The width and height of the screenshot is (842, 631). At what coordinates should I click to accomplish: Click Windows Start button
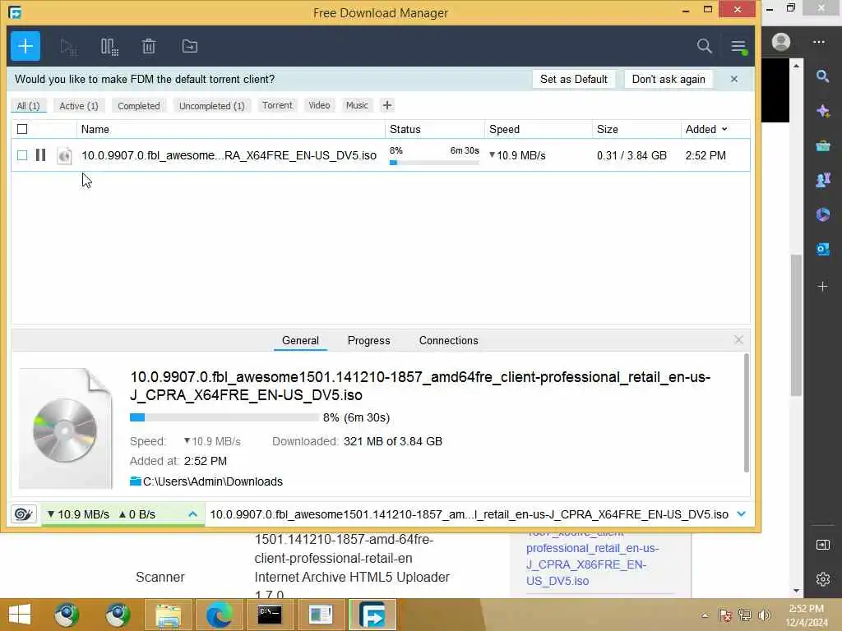coord(20,615)
